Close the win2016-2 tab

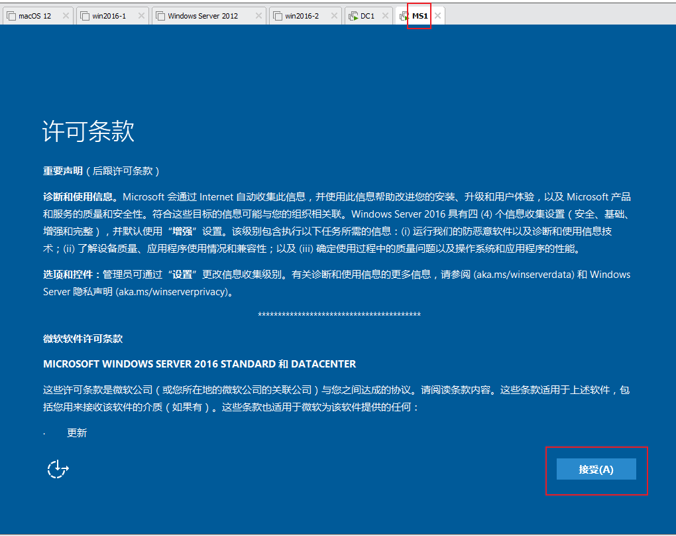click(x=333, y=15)
